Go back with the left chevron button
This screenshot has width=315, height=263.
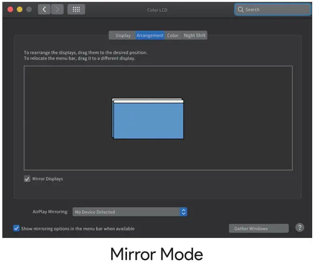pos(44,9)
